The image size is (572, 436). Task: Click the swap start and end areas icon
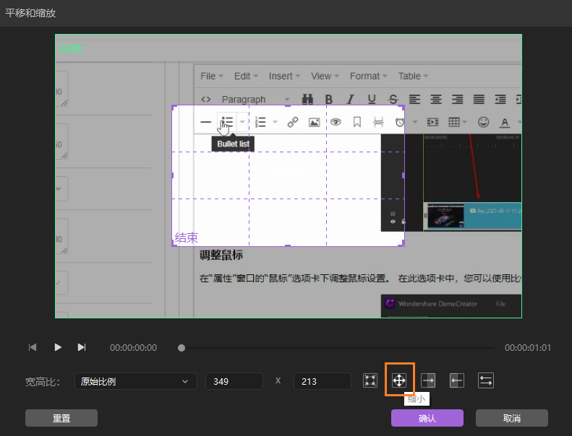click(486, 380)
